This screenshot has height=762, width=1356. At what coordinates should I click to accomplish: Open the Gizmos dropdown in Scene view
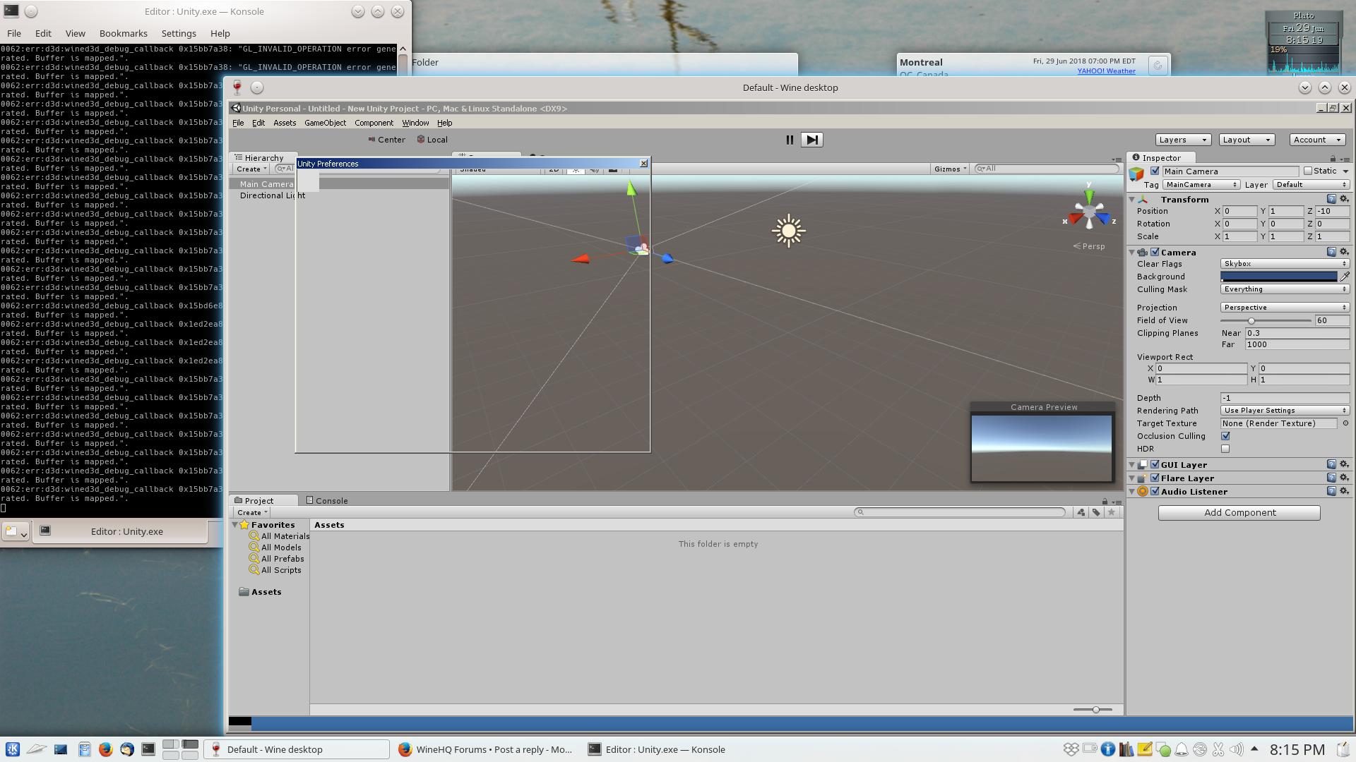[950, 169]
